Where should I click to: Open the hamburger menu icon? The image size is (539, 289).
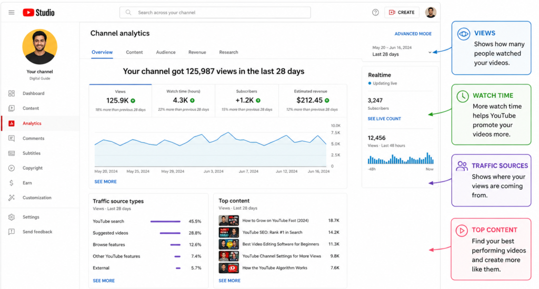click(12, 13)
